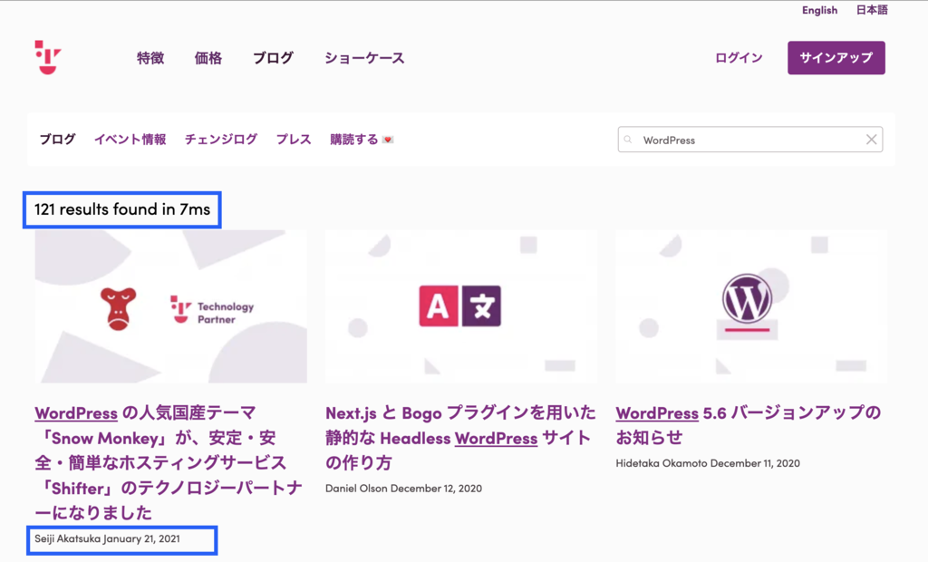Click the heart envelope icon beside 購読する
This screenshot has height=562, width=928.
(388, 140)
